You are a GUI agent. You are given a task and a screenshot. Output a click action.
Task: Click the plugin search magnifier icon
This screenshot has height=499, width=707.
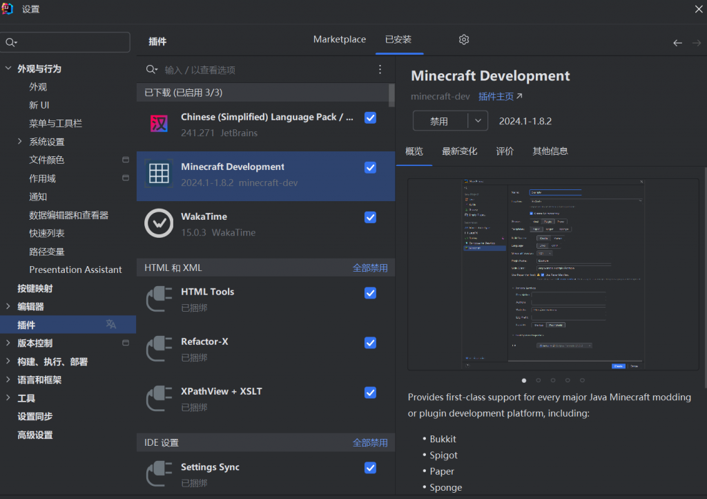pyautogui.click(x=151, y=70)
